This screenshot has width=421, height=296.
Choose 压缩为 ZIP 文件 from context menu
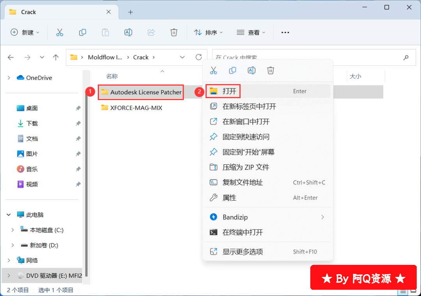pyautogui.click(x=267, y=167)
